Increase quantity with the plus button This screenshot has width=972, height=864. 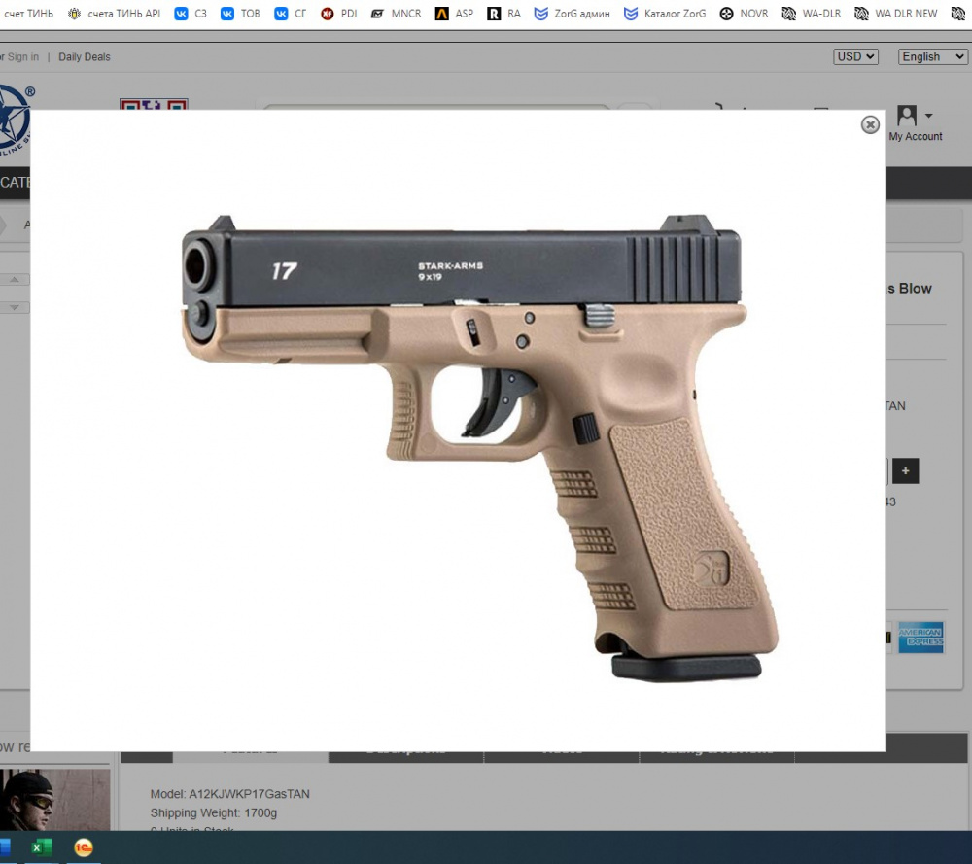coord(905,471)
